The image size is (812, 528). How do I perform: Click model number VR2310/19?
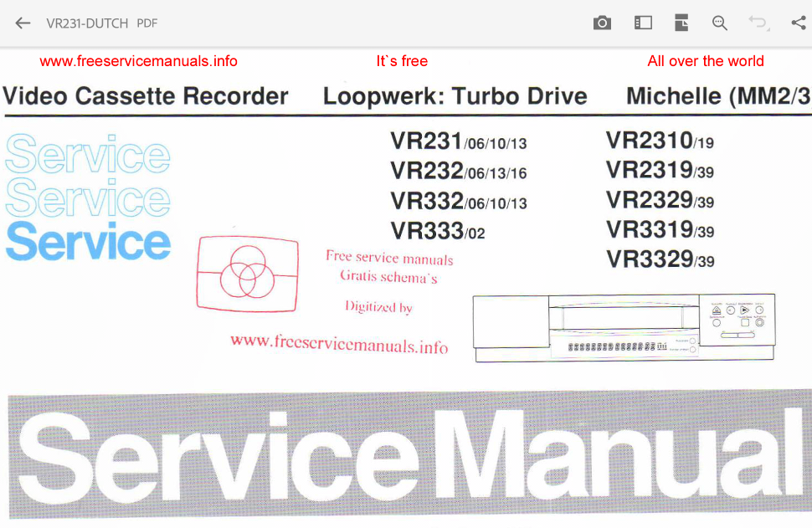pos(660,141)
